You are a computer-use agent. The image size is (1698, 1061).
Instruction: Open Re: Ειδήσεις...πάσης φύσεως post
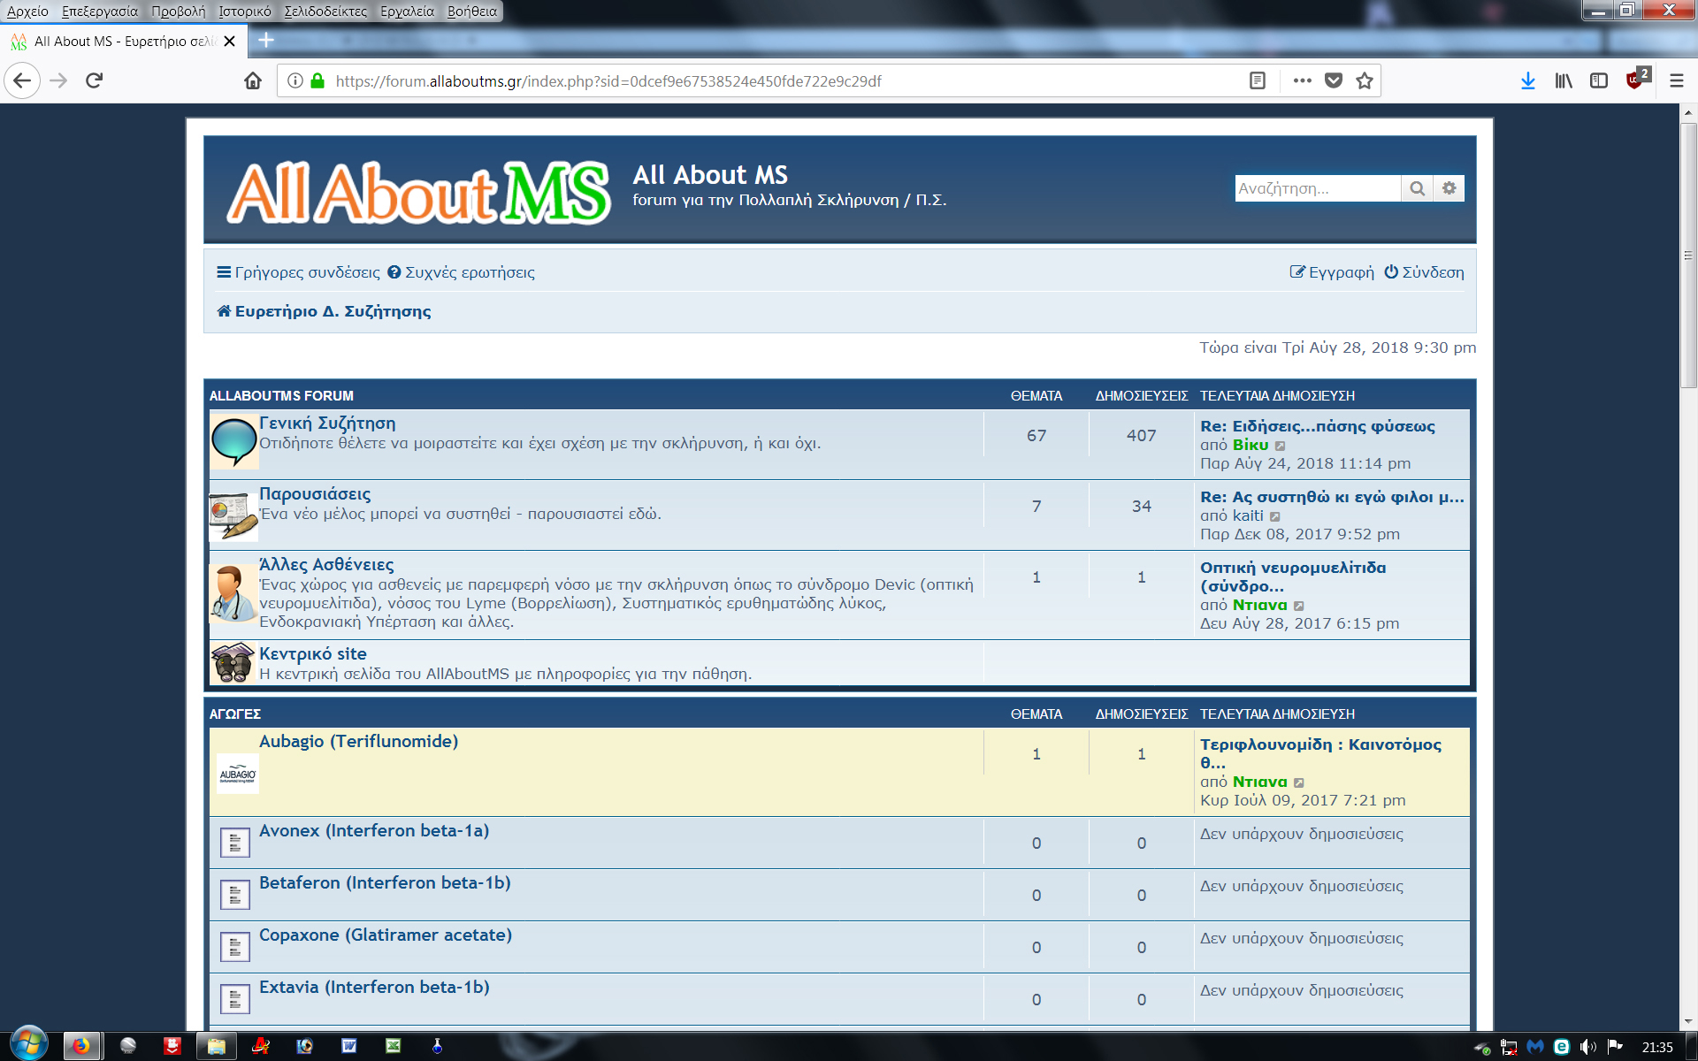click(1318, 426)
